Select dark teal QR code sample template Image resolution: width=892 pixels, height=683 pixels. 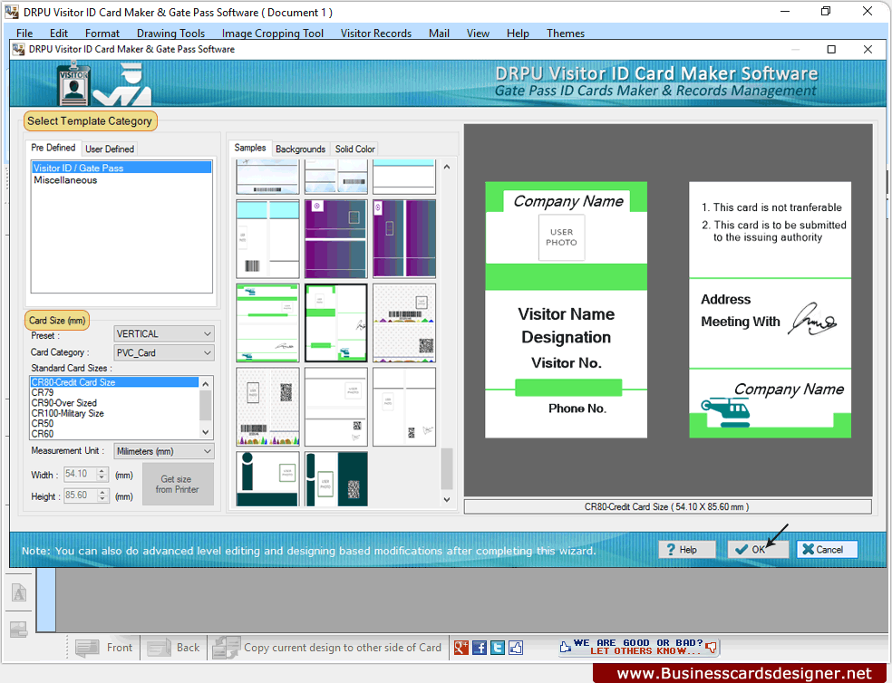335,479
